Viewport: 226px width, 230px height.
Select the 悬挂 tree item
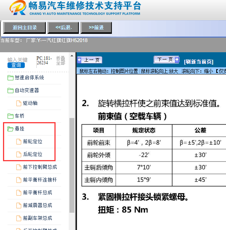pos(20,129)
